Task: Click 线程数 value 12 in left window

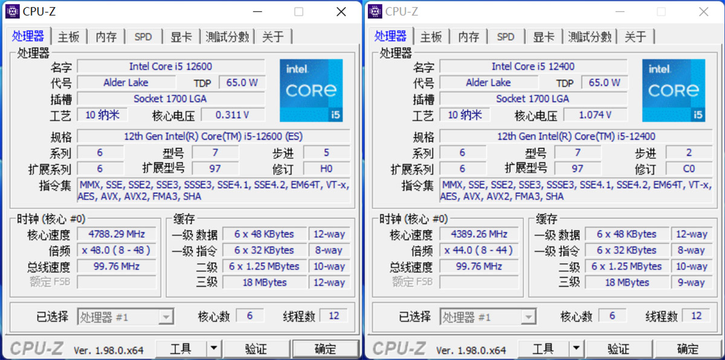Action: click(333, 315)
